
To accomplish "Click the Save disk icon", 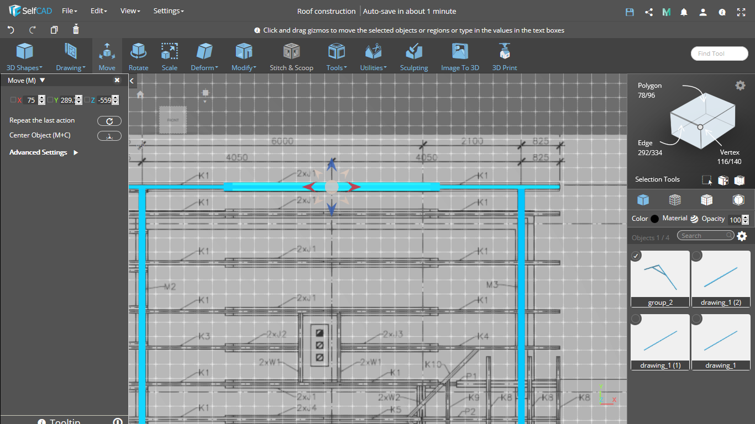I will pos(630,12).
